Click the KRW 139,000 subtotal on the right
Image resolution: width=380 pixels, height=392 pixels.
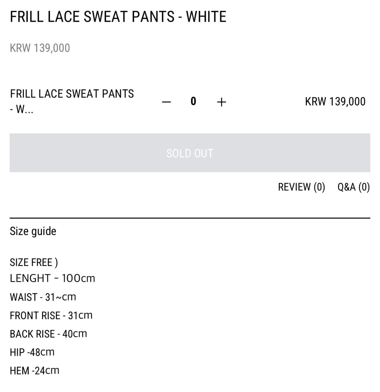[x=335, y=102]
